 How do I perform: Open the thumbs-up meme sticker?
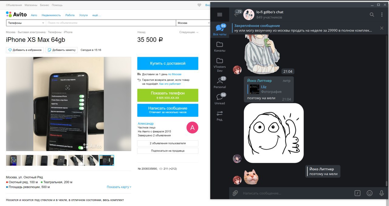(274, 133)
